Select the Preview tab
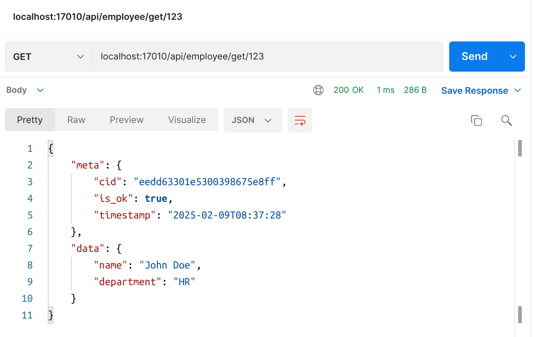The image size is (543, 337). 127,120
